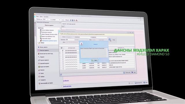Click the magnifier icon in sidebar tree

[x=41, y=34]
